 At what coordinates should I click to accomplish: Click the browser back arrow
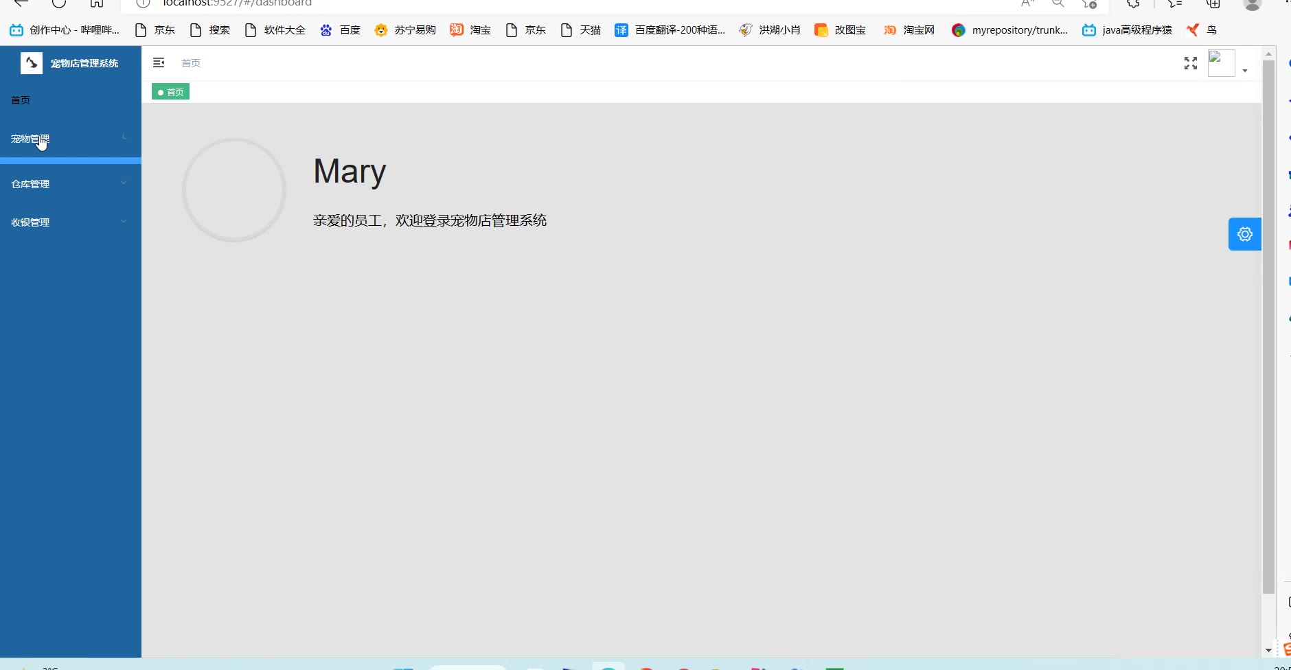point(21,3)
